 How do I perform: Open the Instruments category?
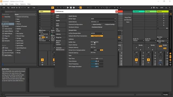pyautogui.click(x=8, y=29)
